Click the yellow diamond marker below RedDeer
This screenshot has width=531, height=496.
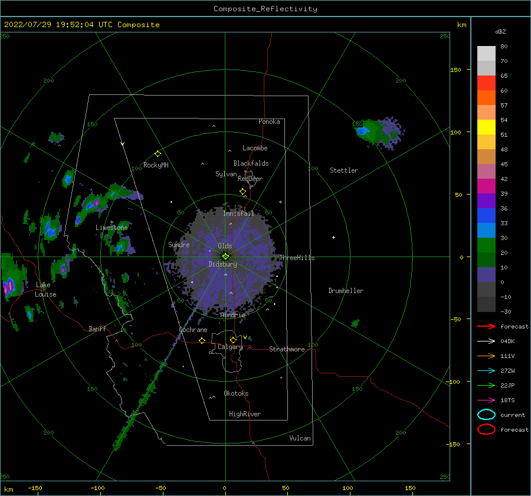243,192
